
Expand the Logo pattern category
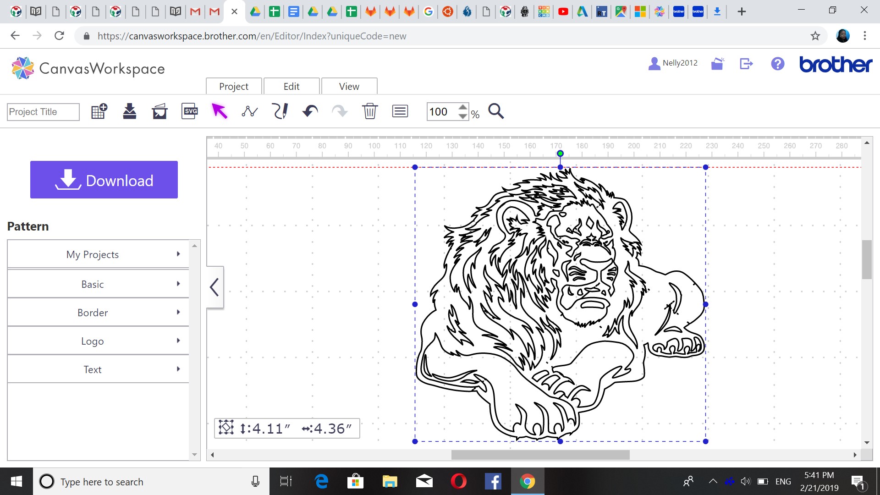tap(98, 341)
